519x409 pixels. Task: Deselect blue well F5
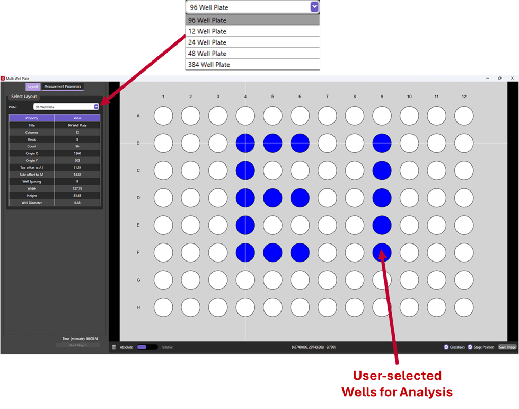[272, 253]
